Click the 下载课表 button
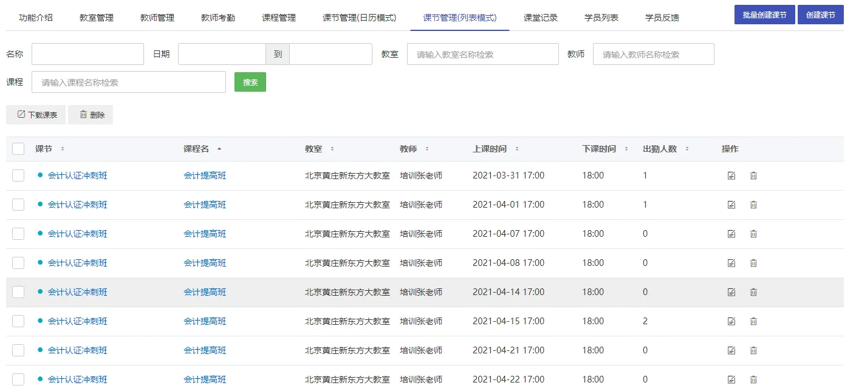This screenshot has width=856, height=391. 36,115
